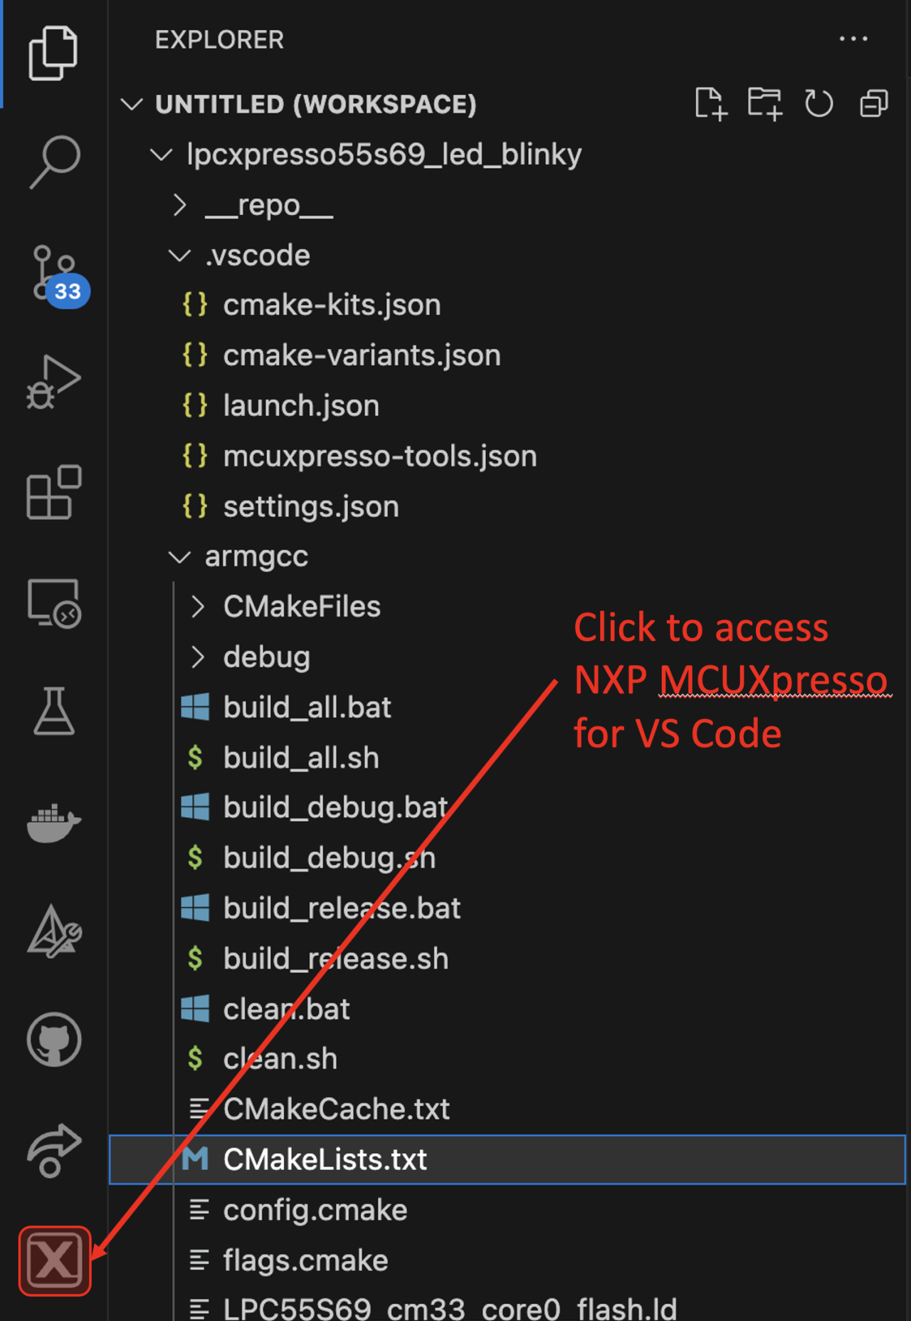Open the GitHub extension panel
This screenshot has width=911, height=1321.
point(53,1040)
